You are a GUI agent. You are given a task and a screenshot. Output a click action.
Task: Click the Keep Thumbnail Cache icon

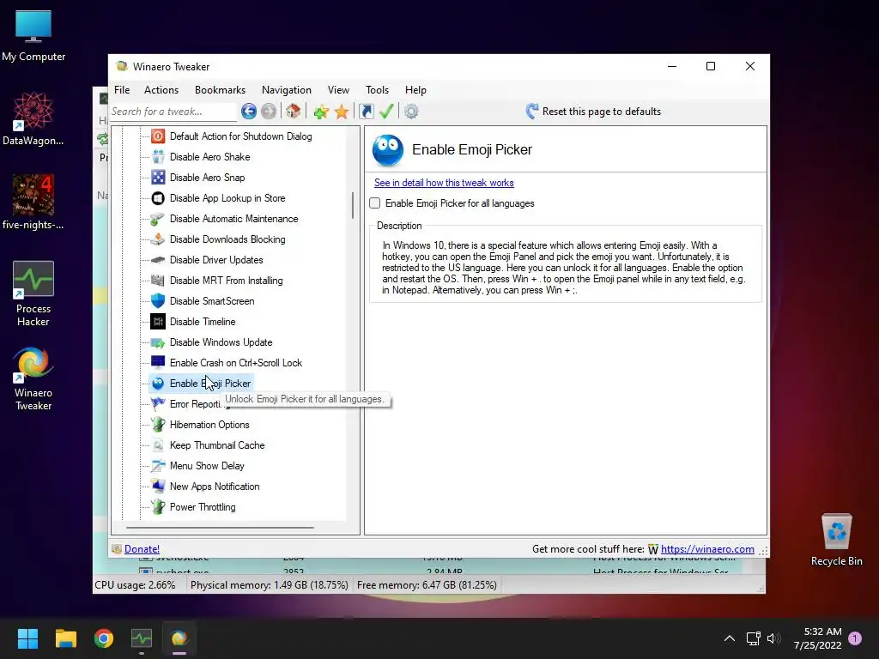158,445
